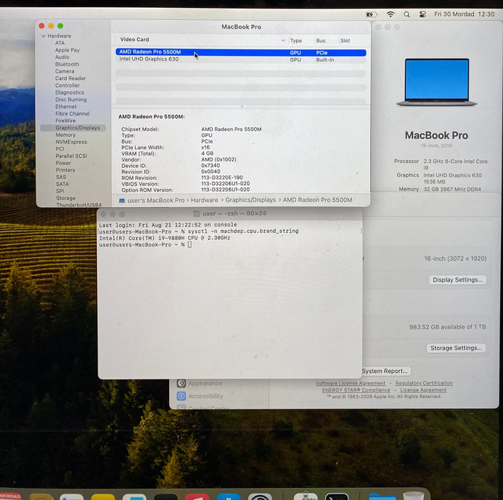Image resolution: width=503 pixels, height=500 pixels.
Task: Sort by the Video Card column header
Action: (x=134, y=39)
